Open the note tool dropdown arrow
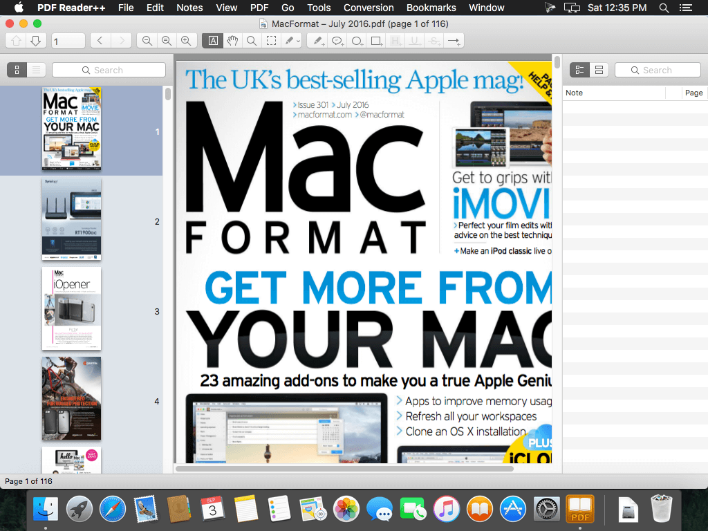This screenshot has width=708, height=531. tap(298, 41)
